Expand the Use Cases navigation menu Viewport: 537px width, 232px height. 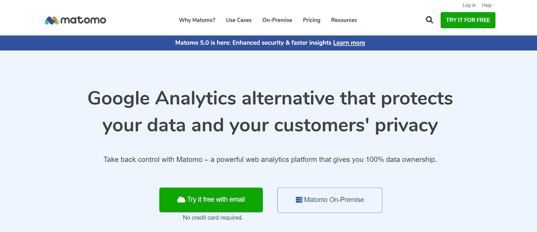point(239,20)
